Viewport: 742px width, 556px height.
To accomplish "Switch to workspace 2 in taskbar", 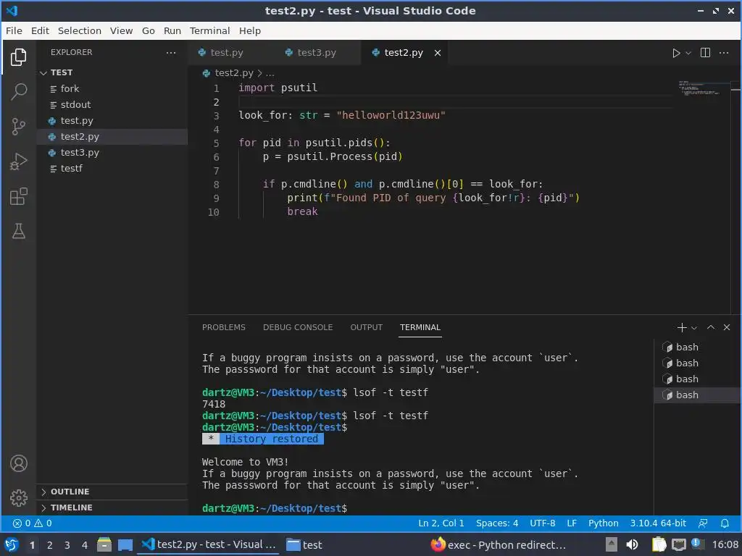I will pyautogui.click(x=50, y=544).
